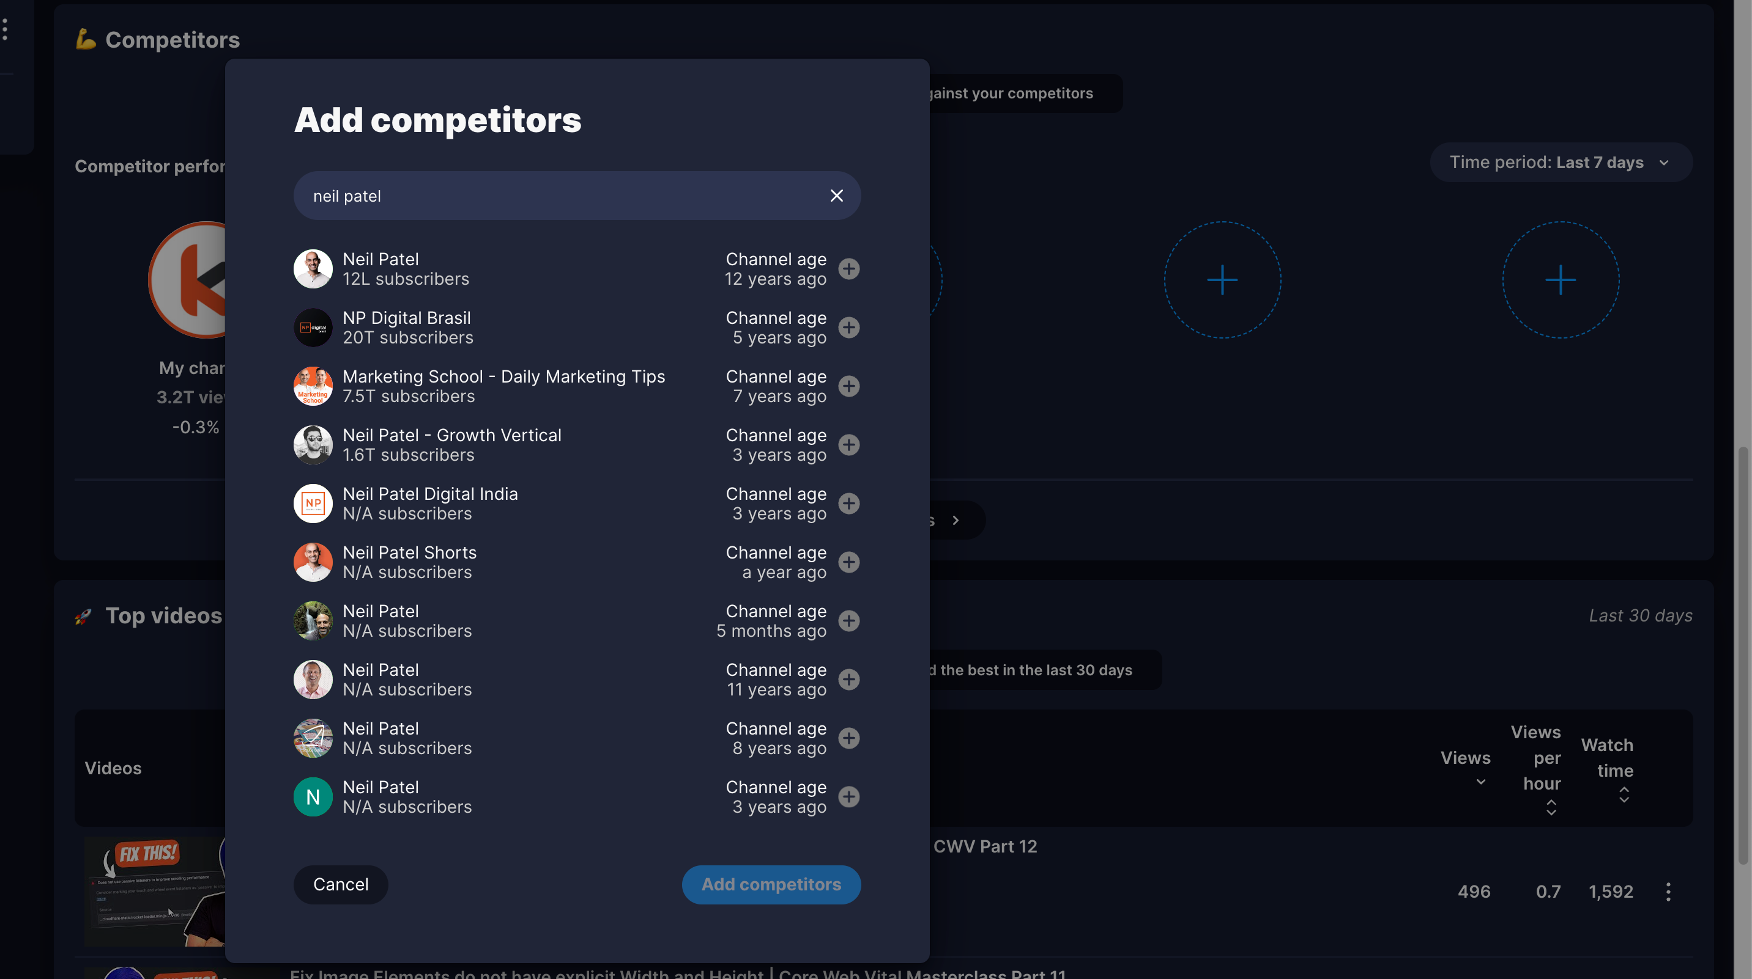Clear the search input field
Screen dimensions: 1752x979
click(x=836, y=195)
